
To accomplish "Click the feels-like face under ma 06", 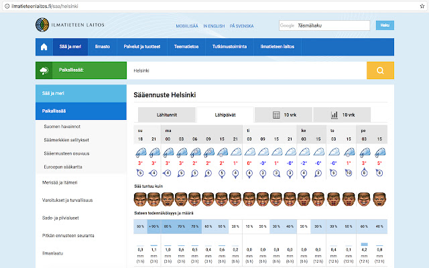I will click(195, 200).
